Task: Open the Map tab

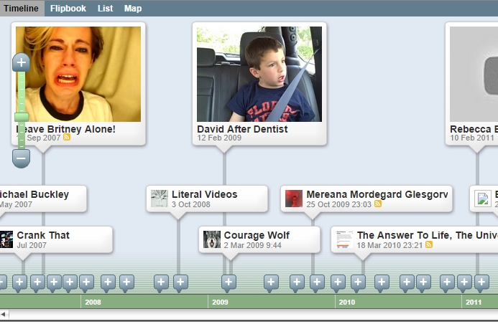Action: coord(133,8)
